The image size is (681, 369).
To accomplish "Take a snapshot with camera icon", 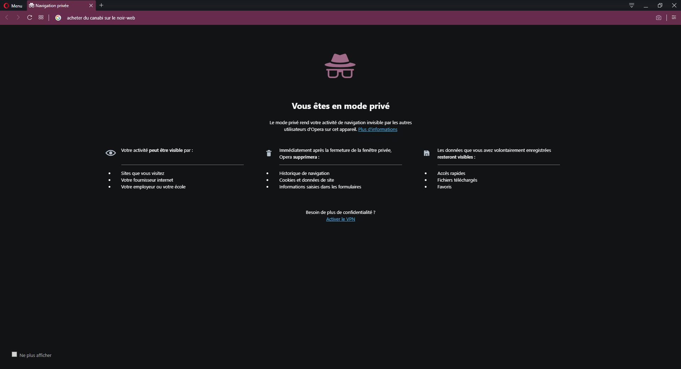I will 659,18.
